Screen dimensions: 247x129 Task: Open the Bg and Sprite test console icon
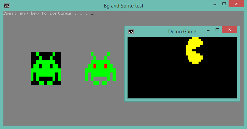(x=7, y=6)
